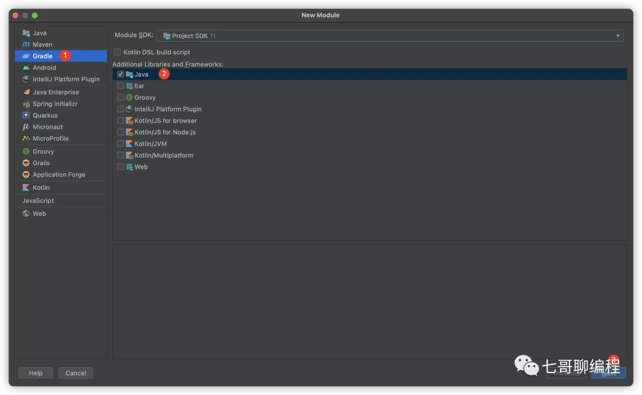Click the Gradle elephant icon

pyautogui.click(x=26, y=56)
